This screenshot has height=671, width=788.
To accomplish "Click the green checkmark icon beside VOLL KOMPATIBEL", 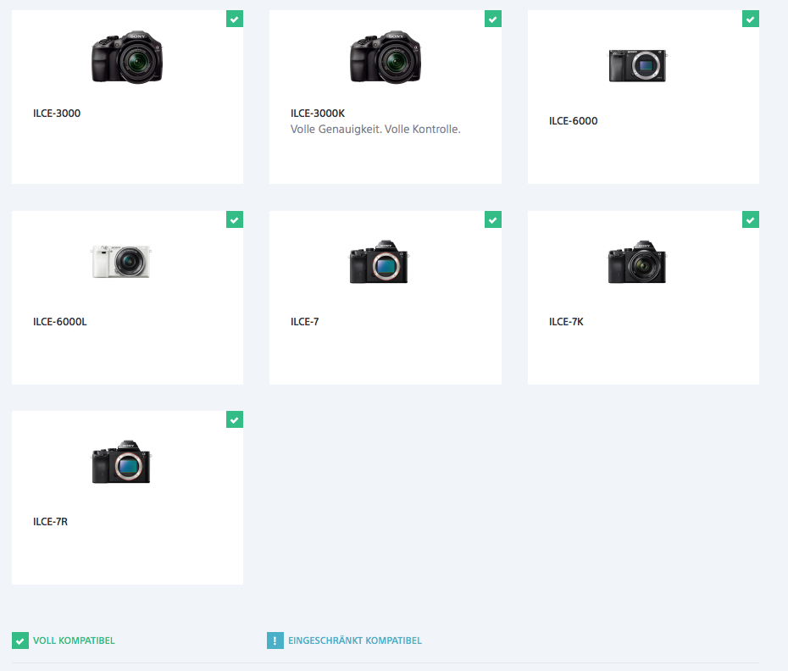I will click(19, 640).
